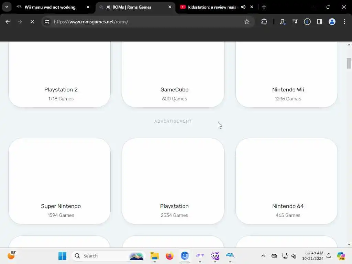Image resolution: width=352 pixels, height=264 pixels.
Task: Bookmark this page with the star
Action: 247,22
